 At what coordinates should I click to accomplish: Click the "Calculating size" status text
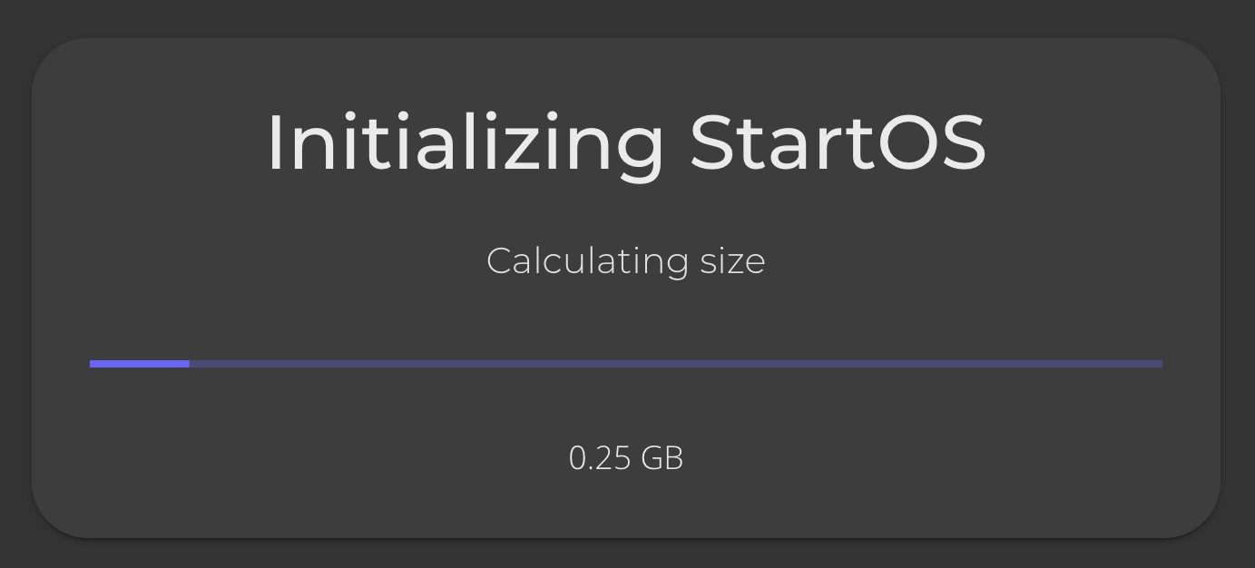626,261
